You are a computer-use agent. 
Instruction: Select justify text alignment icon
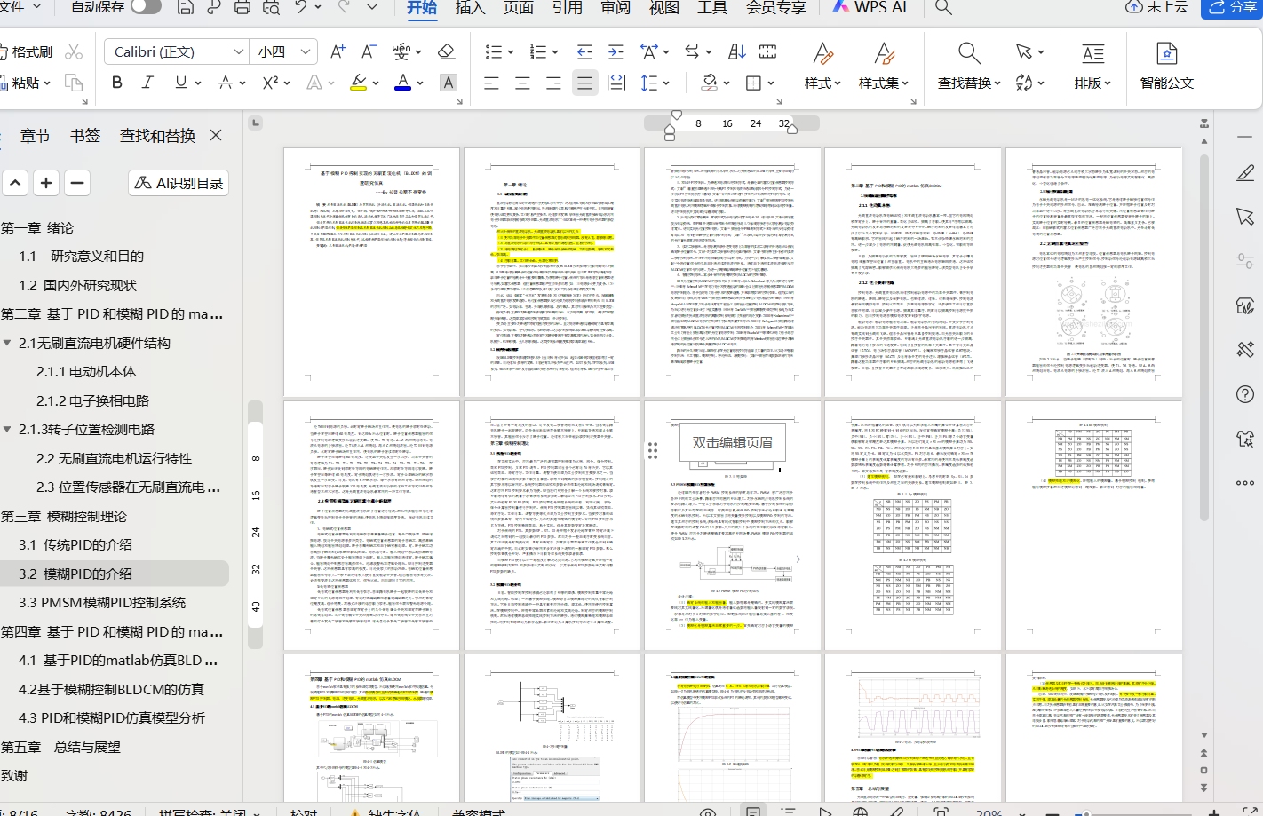[584, 83]
